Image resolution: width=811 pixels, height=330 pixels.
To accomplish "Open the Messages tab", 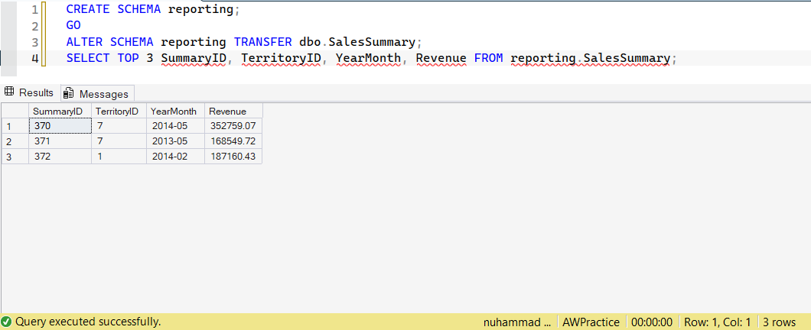I will click(97, 93).
